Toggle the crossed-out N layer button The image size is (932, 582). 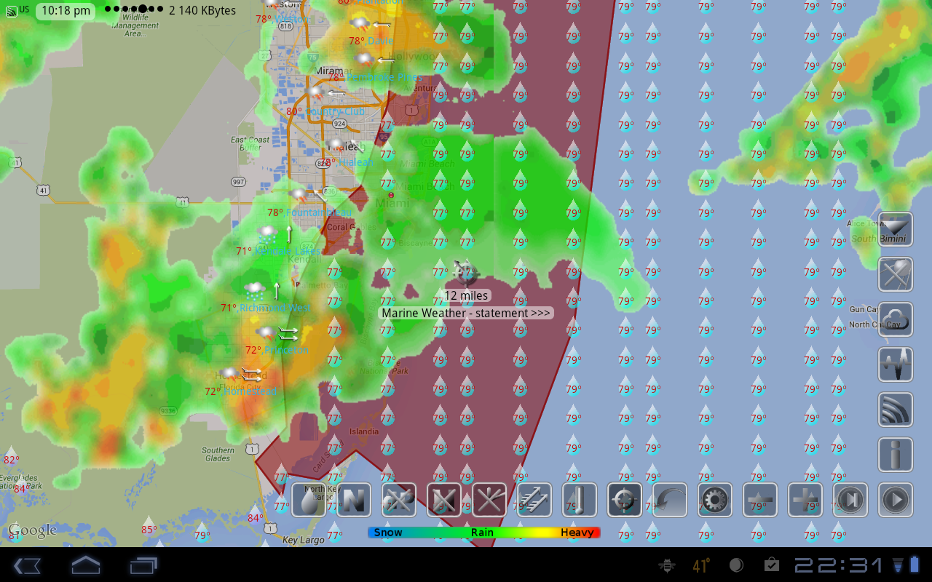point(444,501)
